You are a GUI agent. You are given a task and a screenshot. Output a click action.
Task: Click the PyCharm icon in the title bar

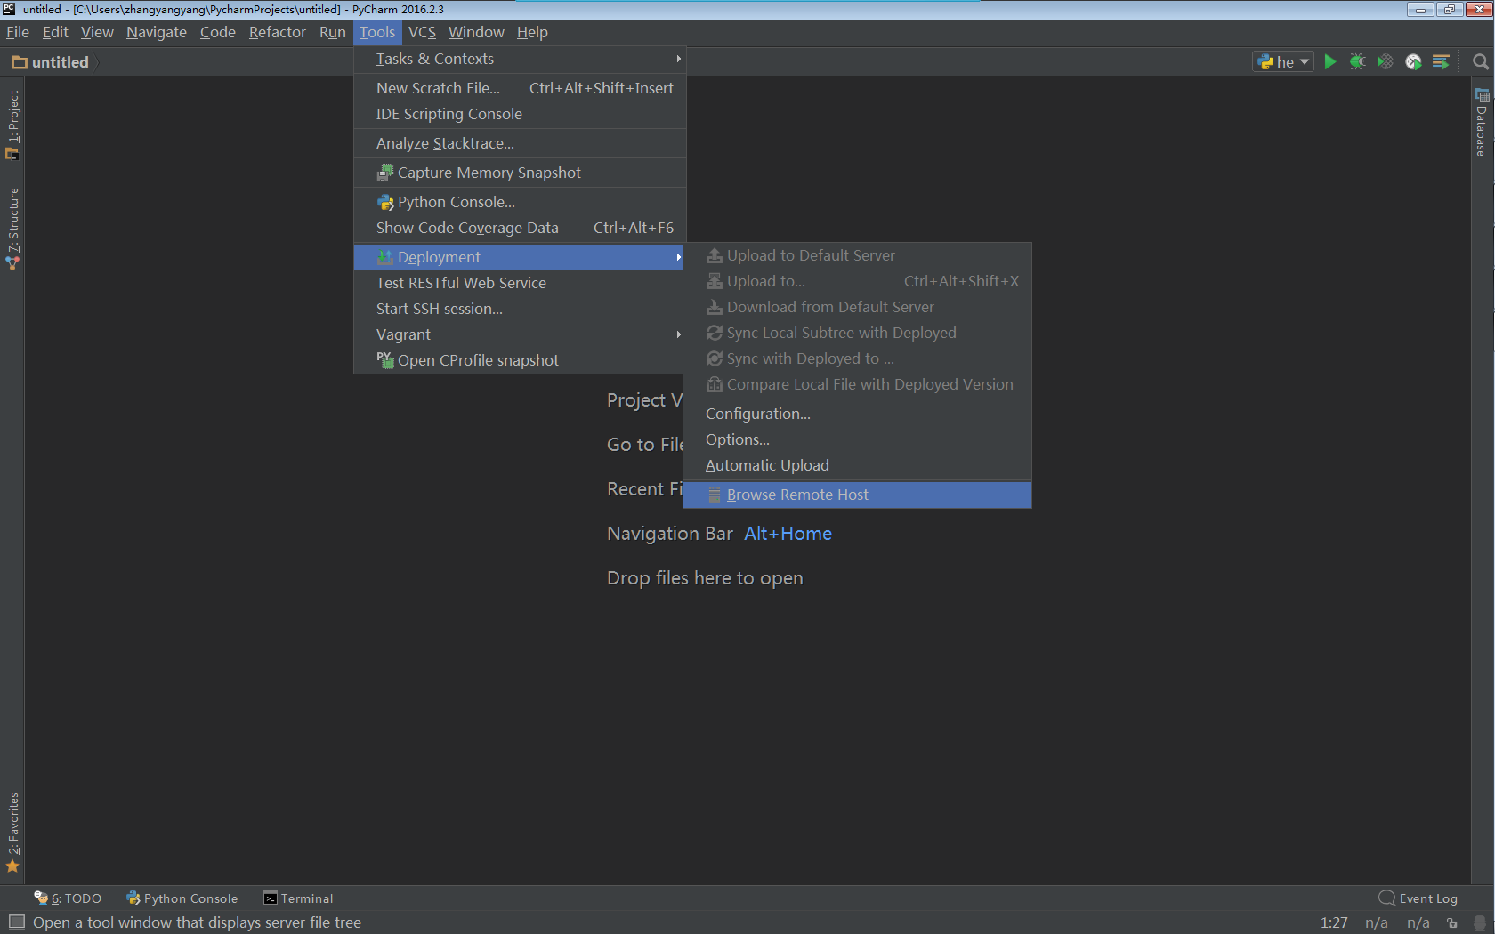[9, 9]
